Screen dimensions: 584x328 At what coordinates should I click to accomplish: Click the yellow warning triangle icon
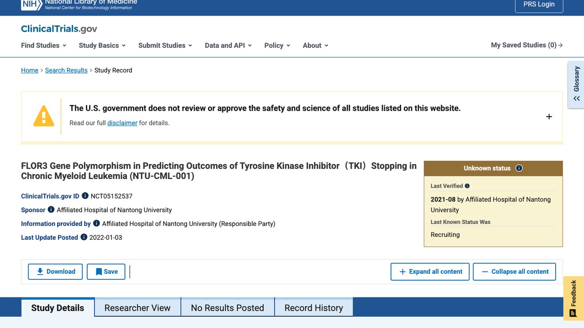[44, 116]
